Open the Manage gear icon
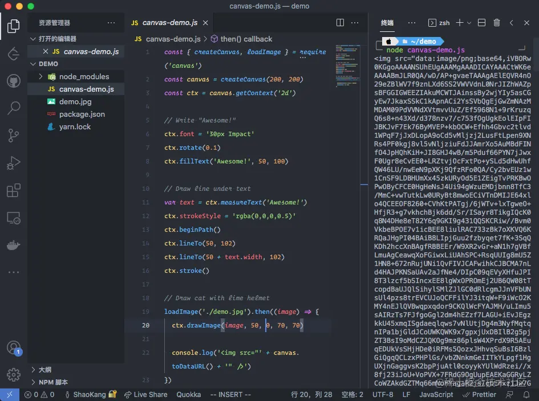 [14, 375]
